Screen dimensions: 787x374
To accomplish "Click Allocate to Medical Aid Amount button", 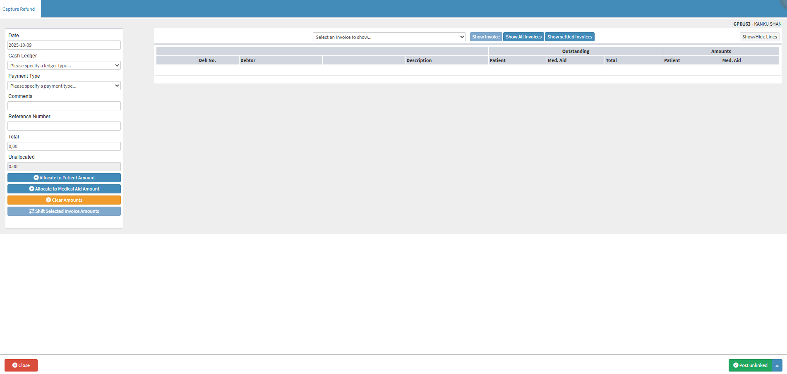I will (64, 189).
